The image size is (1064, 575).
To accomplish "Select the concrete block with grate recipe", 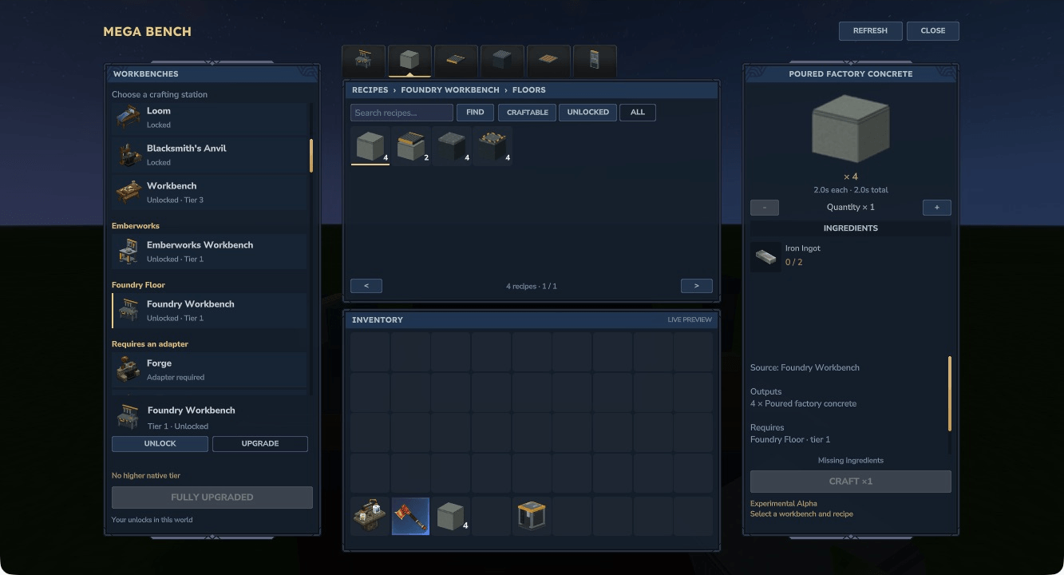I will coord(411,146).
